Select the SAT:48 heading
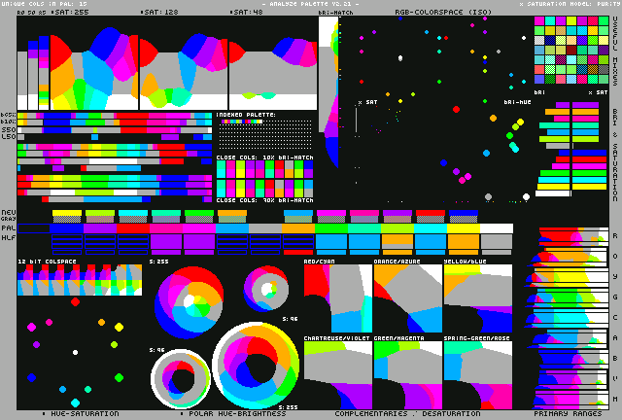Image resolution: width=622 pixels, height=420 pixels. point(247,13)
